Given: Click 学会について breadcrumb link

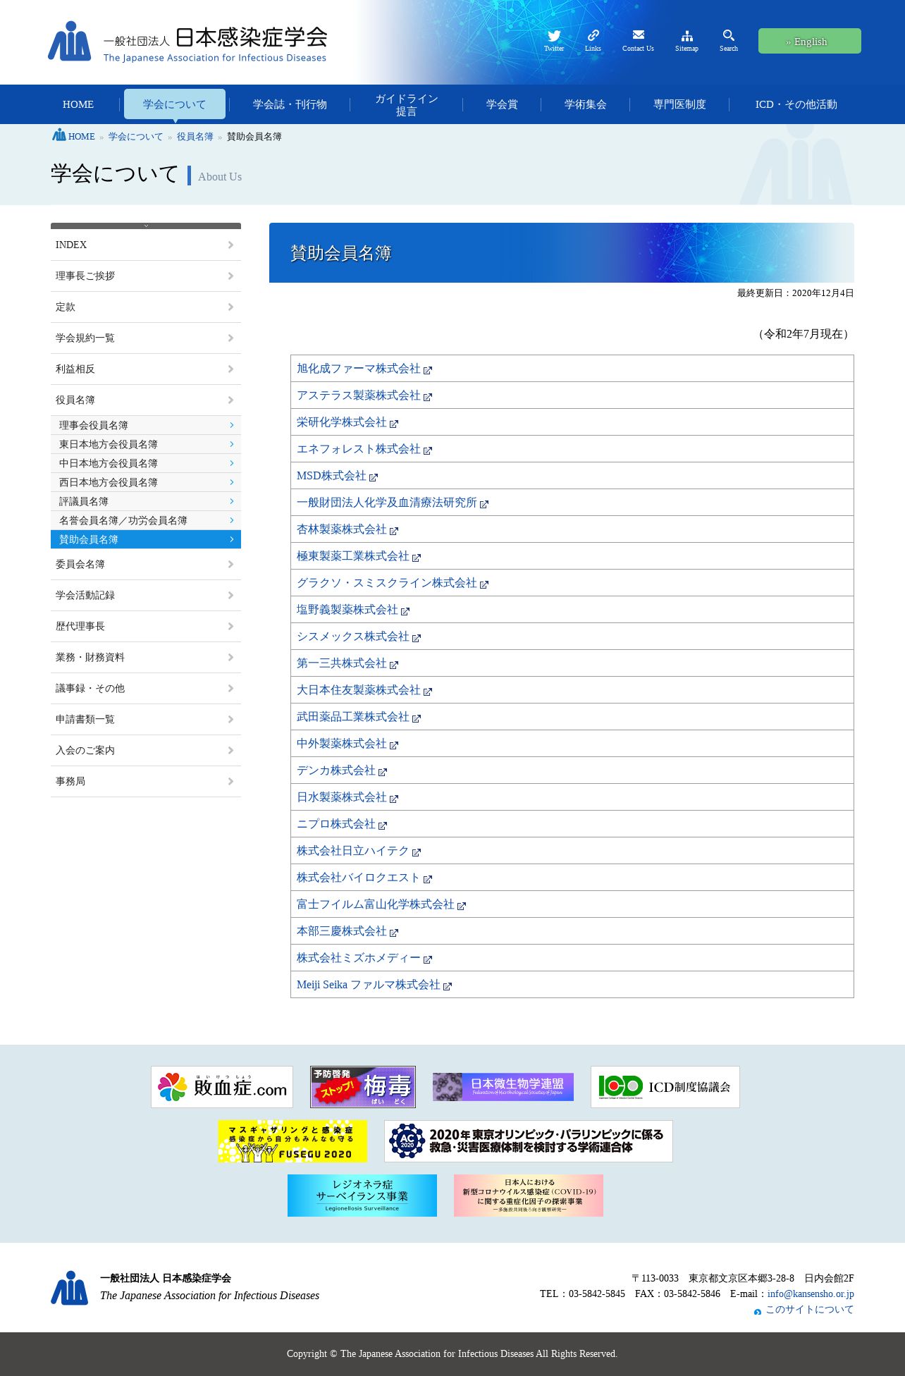Looking at the screenshot, I should pyautogui.click(x=135, y=137).
